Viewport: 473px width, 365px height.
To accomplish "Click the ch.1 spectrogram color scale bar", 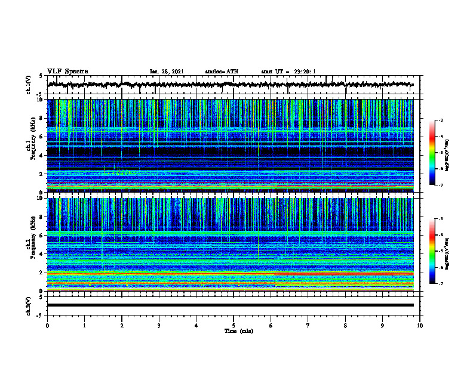I will click(x=432, y=153).
